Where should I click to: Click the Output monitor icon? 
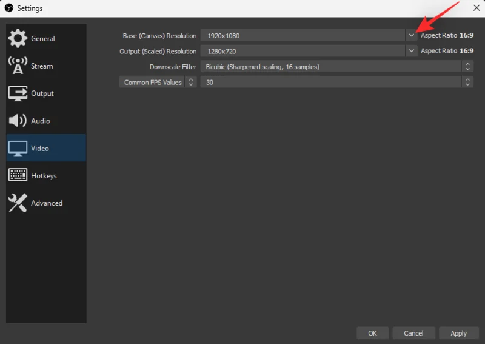click(18, 93)
